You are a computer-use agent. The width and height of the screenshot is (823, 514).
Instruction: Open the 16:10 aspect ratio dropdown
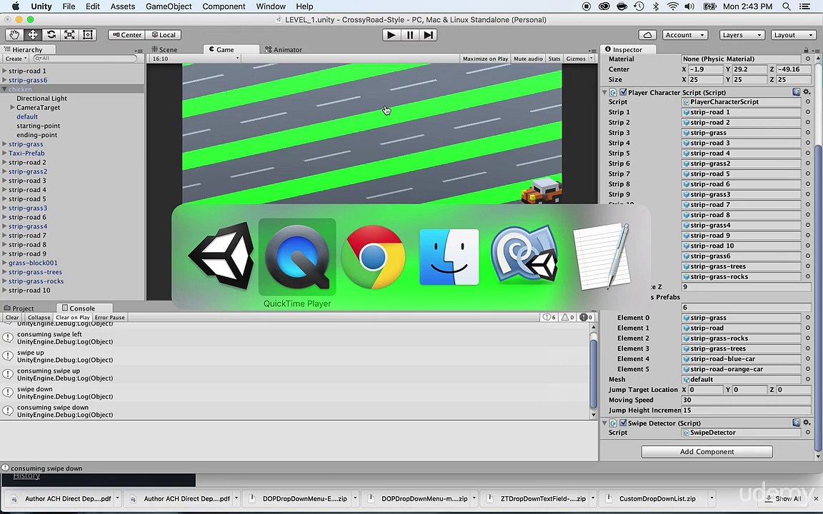(x=195, y=59)
